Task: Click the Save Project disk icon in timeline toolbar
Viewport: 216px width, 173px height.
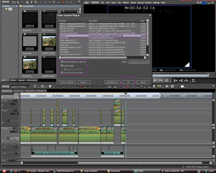Action: (50, 86)
